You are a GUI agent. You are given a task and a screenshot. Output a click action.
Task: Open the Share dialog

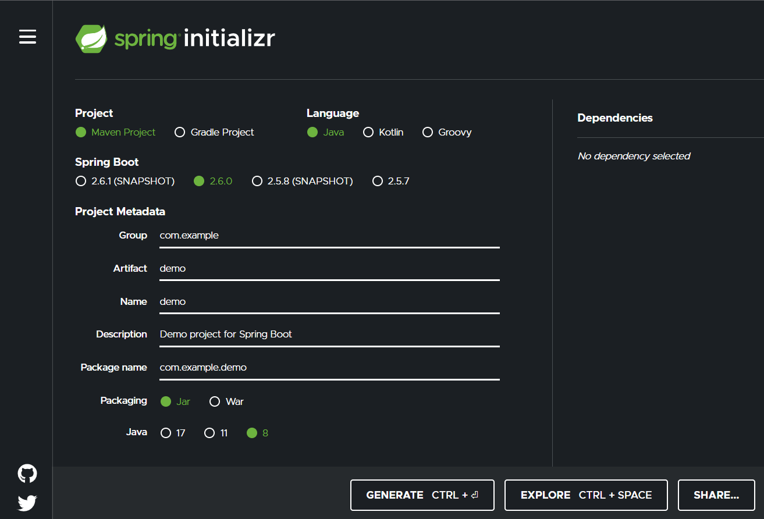click(716, 495)
